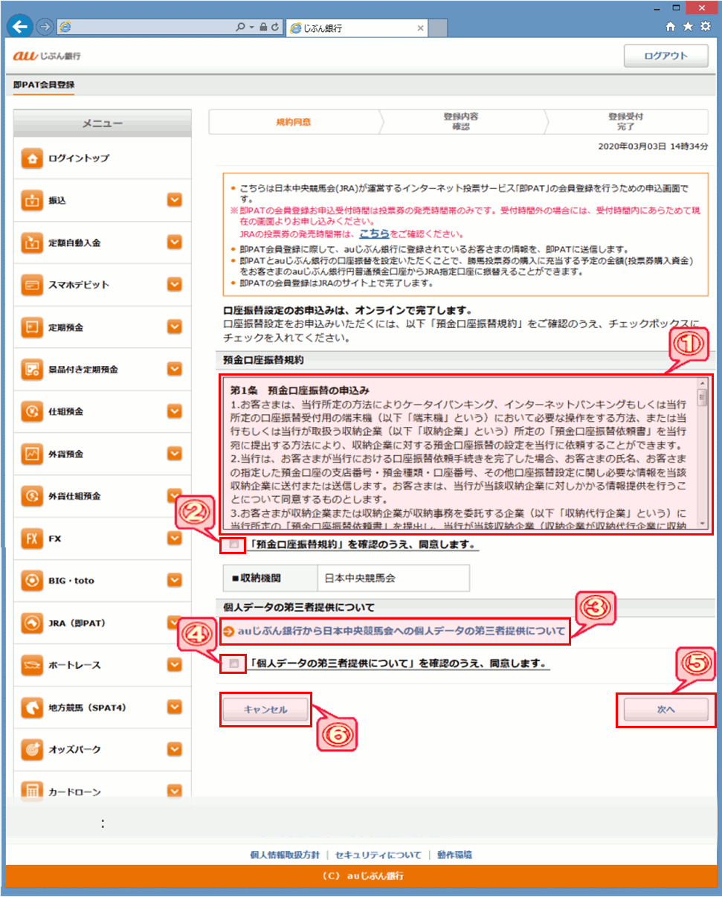Expand the 定額自動入金 menu arrow
Image resolution: width=722 pixels, height=897 pixels.
[175, 242]
